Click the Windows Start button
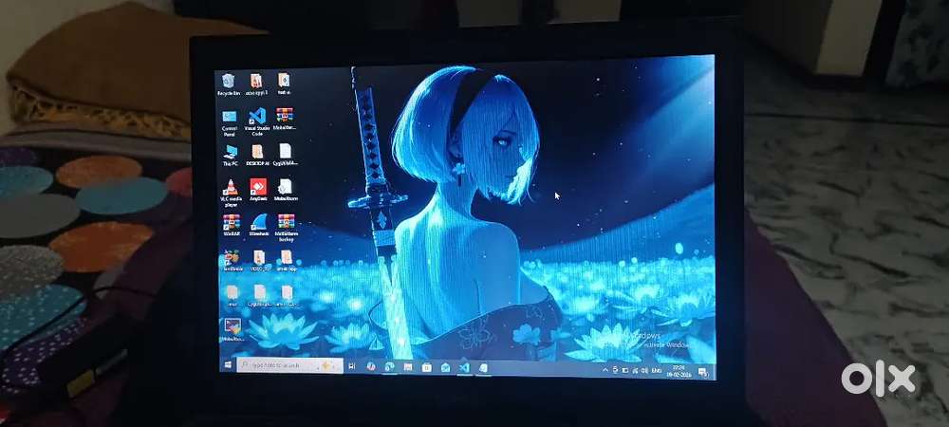Viewport: 949px width, 427px height. pyautogui.click(x=229, y=364)
